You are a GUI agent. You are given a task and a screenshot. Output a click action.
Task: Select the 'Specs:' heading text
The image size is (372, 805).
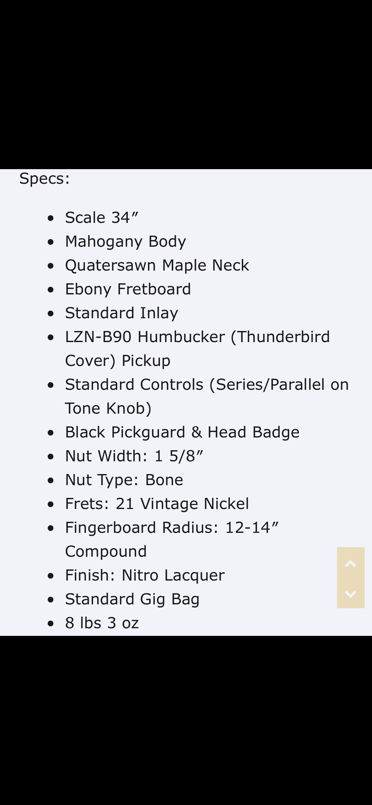click(x=45, y=179)
